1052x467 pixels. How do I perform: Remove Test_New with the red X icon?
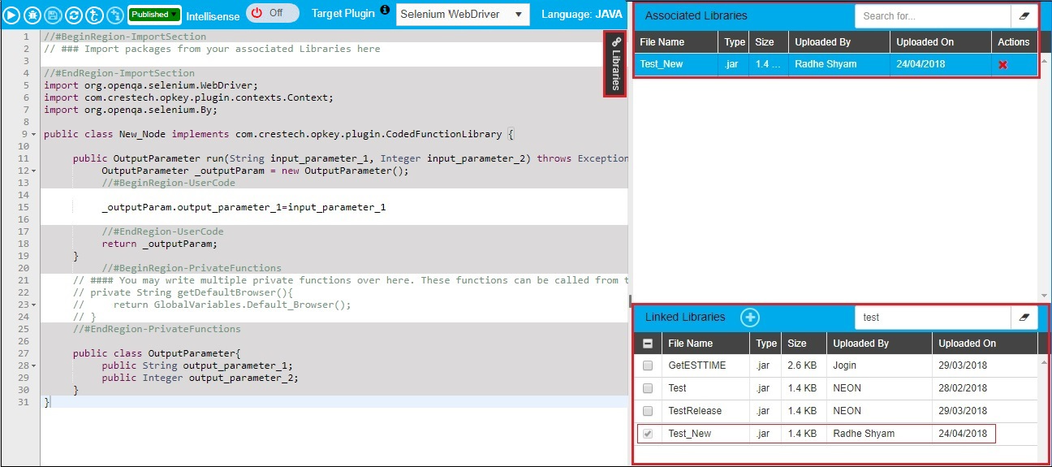point(1003,65)
